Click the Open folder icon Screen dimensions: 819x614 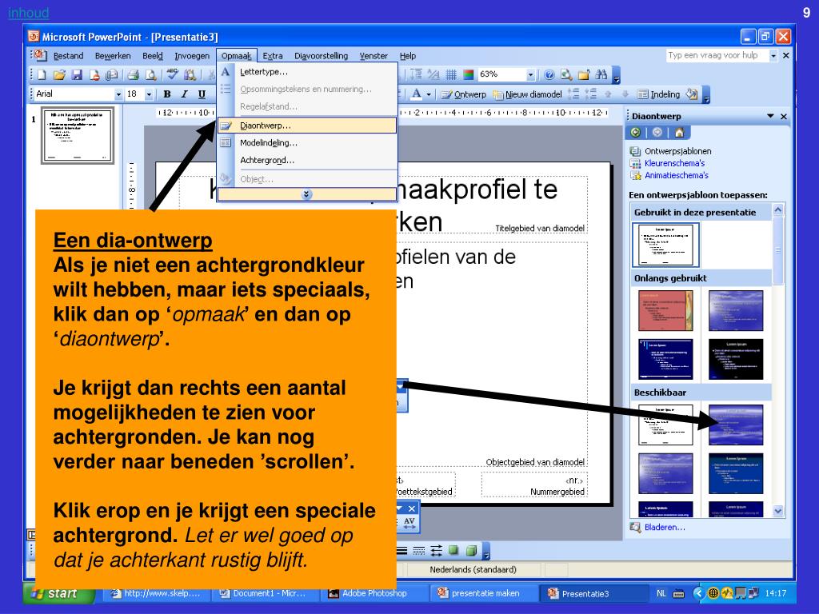59,75
